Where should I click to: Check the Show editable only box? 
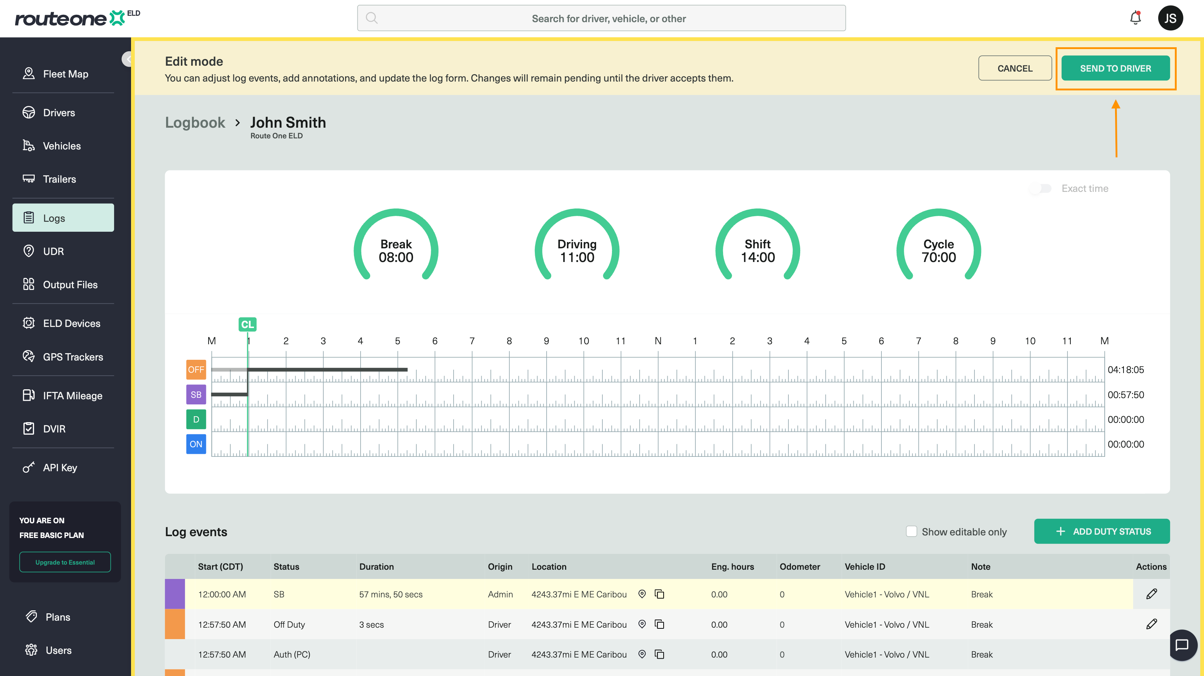point(911,531)
